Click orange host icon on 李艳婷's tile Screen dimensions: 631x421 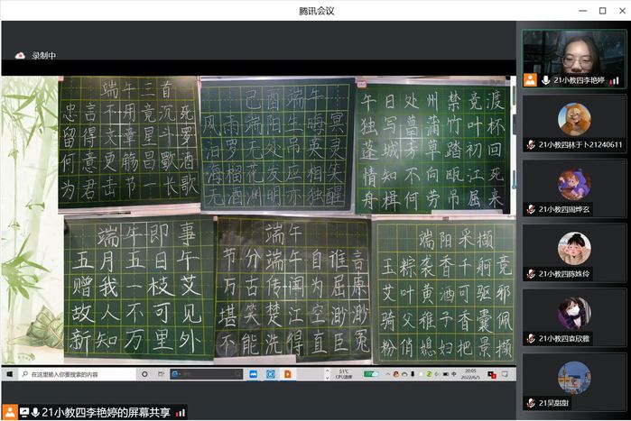click(530, 79)
